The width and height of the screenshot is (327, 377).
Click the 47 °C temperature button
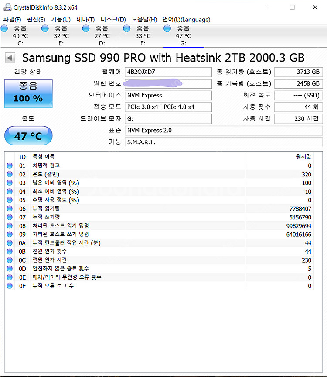pos(28,136)
